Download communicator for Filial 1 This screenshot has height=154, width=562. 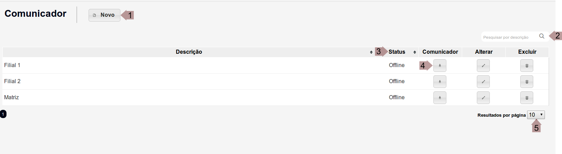440,65
